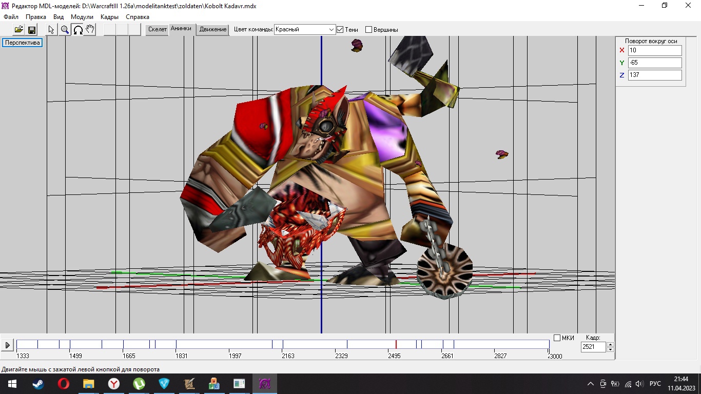
Task: Switch to the MDL editor taskbar icon
Action: pos(265,384)
